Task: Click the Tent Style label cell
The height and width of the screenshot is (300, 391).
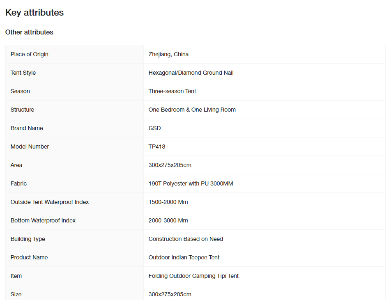Action: (75, 73)
